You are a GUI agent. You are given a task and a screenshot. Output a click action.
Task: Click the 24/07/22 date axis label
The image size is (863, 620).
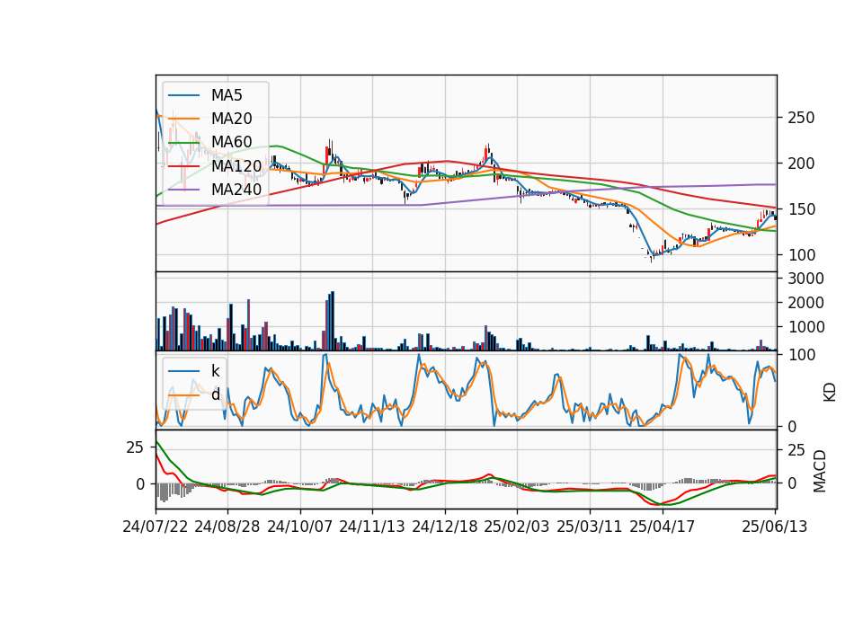point(156,527)
